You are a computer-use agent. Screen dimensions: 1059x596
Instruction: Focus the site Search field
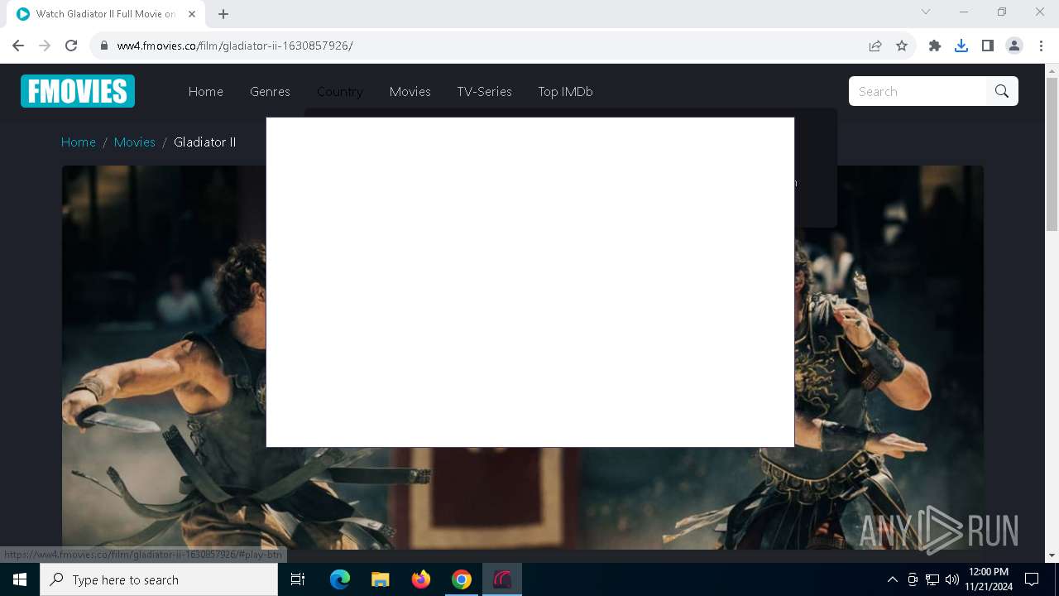pos(918,91)
